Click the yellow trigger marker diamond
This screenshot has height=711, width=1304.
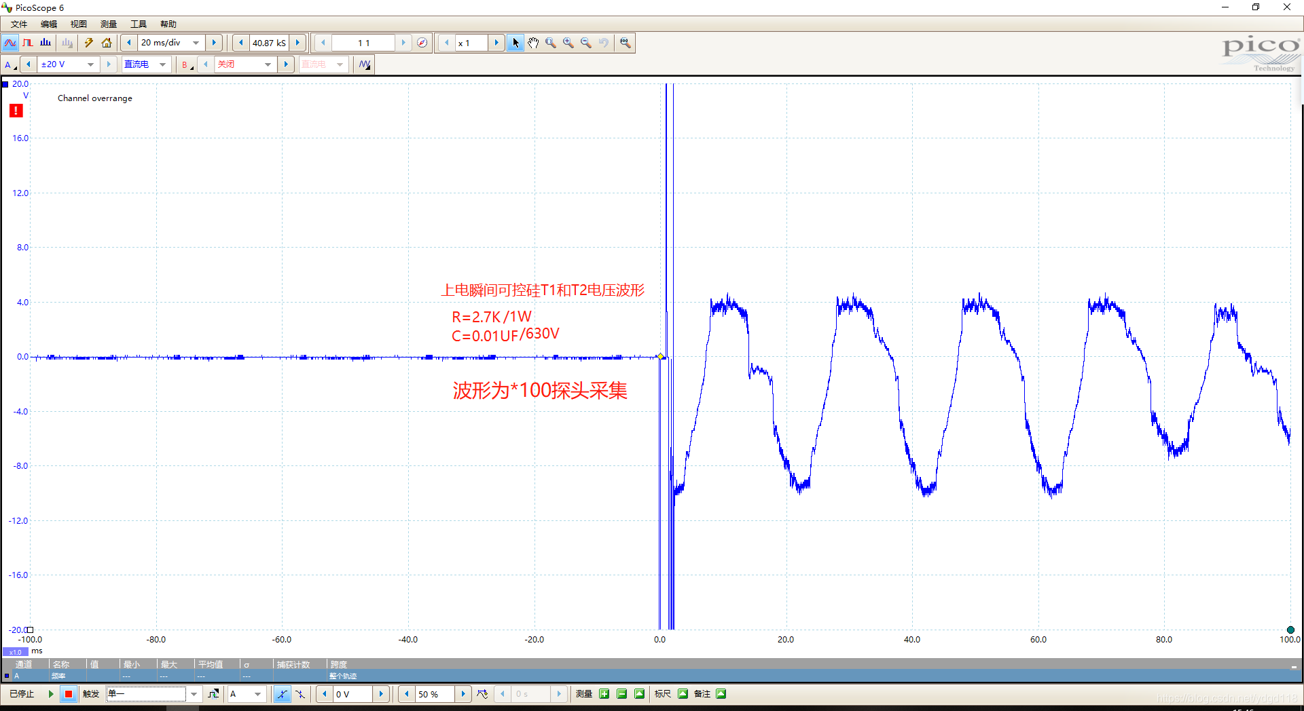(x=660, y=357)
